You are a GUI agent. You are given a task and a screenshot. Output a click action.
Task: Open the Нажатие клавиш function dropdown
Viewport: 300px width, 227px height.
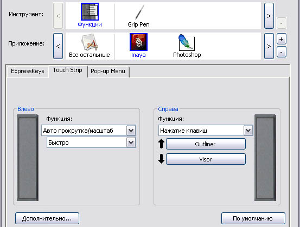point(206,131)
